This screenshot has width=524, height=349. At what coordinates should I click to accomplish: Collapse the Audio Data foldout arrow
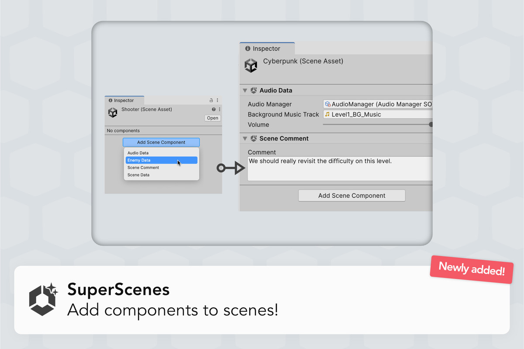pos(245,91)
